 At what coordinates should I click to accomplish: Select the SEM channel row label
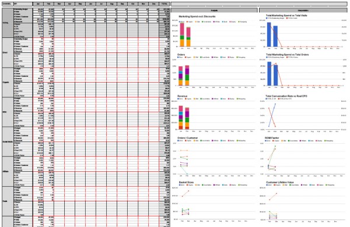click(x=8, y=112)
